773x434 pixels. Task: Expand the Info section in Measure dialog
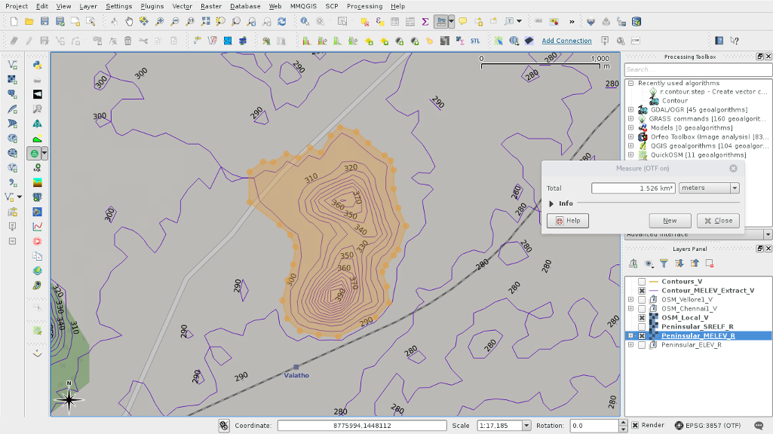coord(552,203)
